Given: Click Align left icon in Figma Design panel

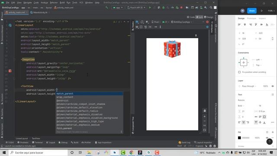Looking at the screenshot, I should coord(239,25).
